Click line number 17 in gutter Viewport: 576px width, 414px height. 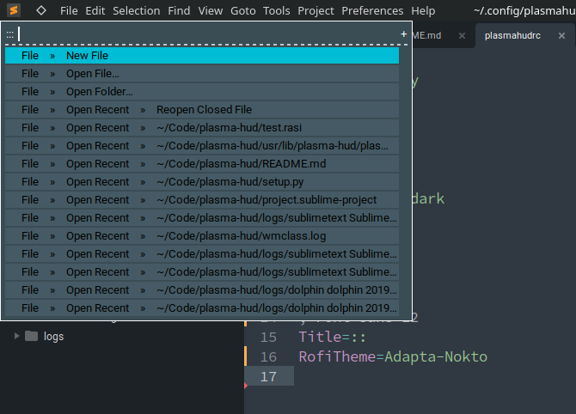click(x=268, y=376)
